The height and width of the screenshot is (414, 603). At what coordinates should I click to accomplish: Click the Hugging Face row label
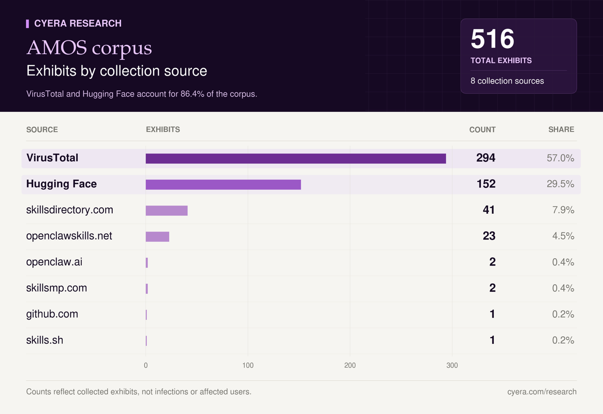pos(62,184)
